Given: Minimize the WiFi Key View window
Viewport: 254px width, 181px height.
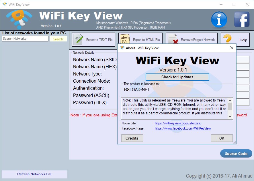Looking at the screenshot, I should click(x=221, y=4).
